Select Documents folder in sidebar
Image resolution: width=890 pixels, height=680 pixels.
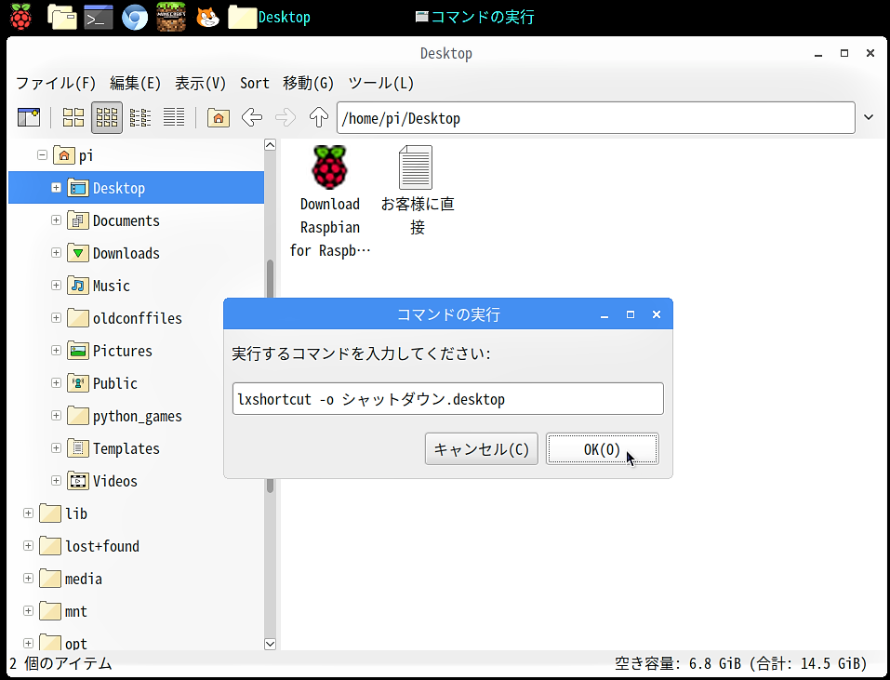click(x=113, y=220)
